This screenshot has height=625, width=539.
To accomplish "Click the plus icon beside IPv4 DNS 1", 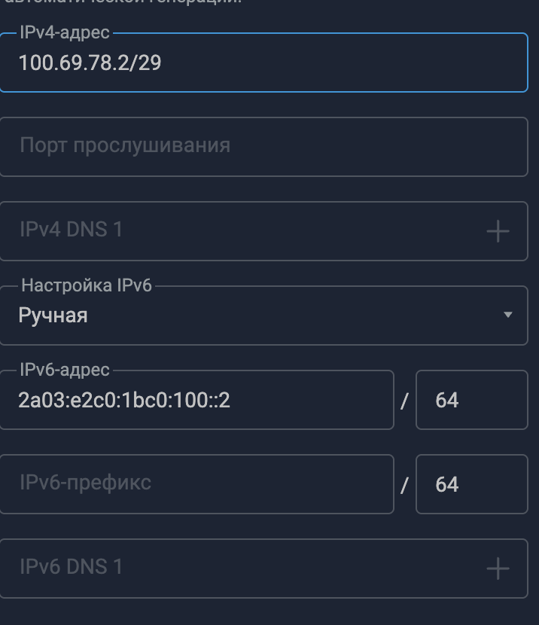I will pos(498,231).
